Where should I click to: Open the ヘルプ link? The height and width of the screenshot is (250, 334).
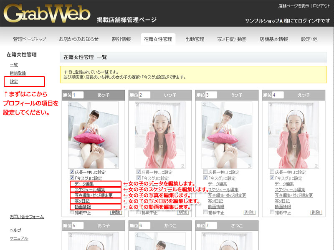tap(15, 230)
